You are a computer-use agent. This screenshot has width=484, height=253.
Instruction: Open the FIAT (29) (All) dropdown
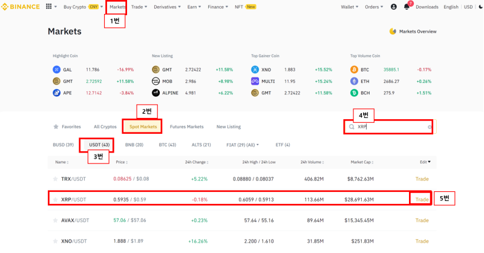[x=243, y=145]
